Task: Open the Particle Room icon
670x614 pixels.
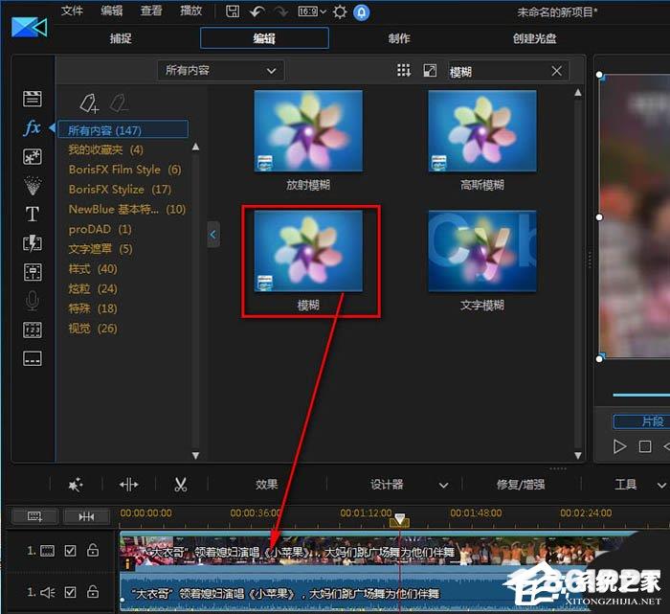Action: point(32,186)
